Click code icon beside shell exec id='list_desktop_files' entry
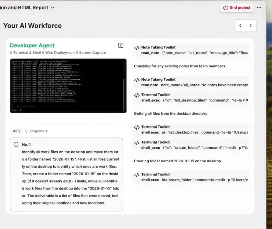Screen dimensions: 272x229 (137, 127)
